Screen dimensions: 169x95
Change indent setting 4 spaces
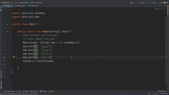pyautogui.click(x=162, y=94)
